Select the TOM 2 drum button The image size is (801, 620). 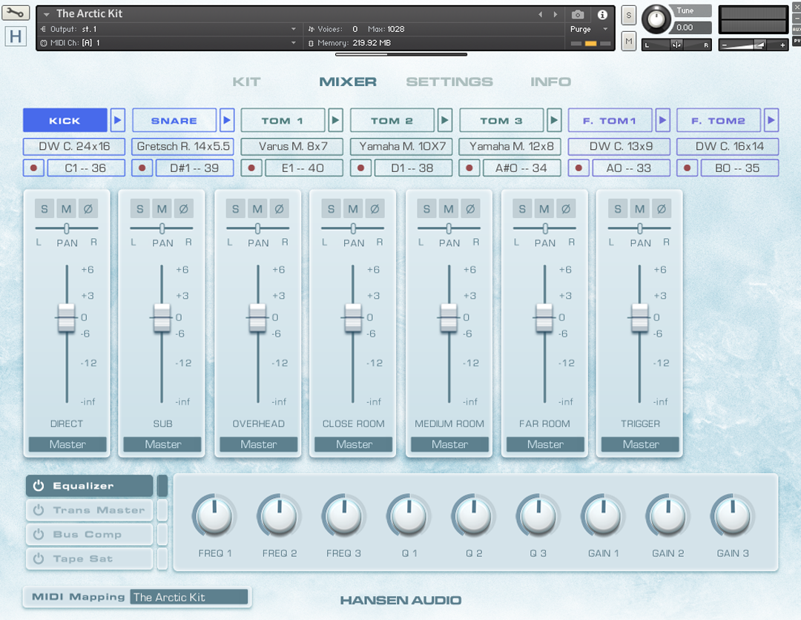point(392,120)
